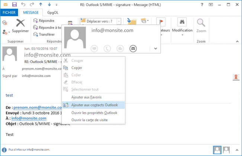The image size is (242, 156).
Task: Click the Undo arrow in quick access toolbar
Action: click(23, 4)
